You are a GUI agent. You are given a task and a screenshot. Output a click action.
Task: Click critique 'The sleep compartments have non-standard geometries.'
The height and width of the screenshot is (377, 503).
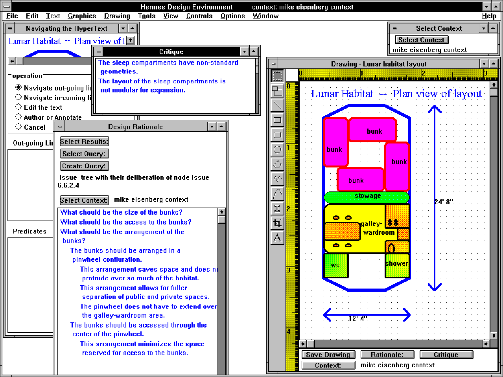click(x=168, y=67)
